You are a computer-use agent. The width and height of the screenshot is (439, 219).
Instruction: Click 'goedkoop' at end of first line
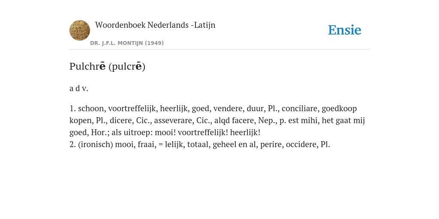[x=340, y=108]
